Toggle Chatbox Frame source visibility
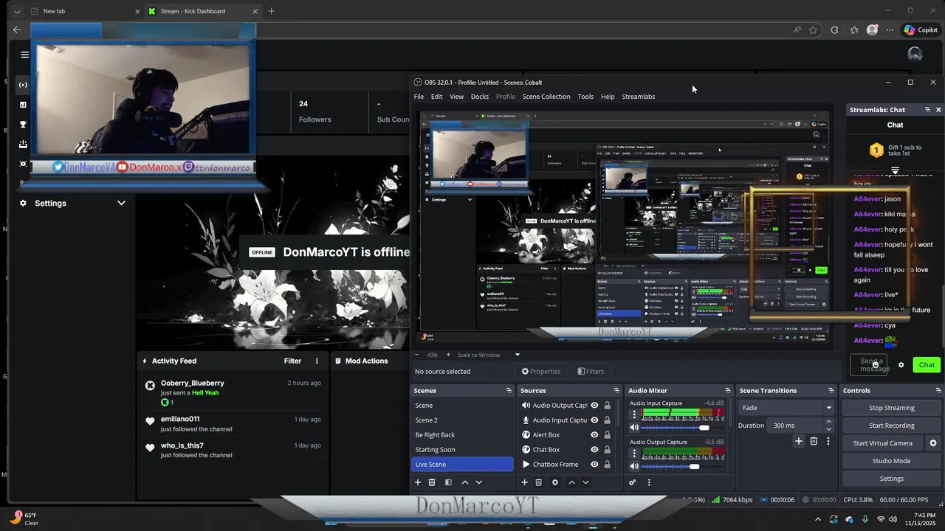This screenshot has width=945, height=531. [x=594, y=465]
